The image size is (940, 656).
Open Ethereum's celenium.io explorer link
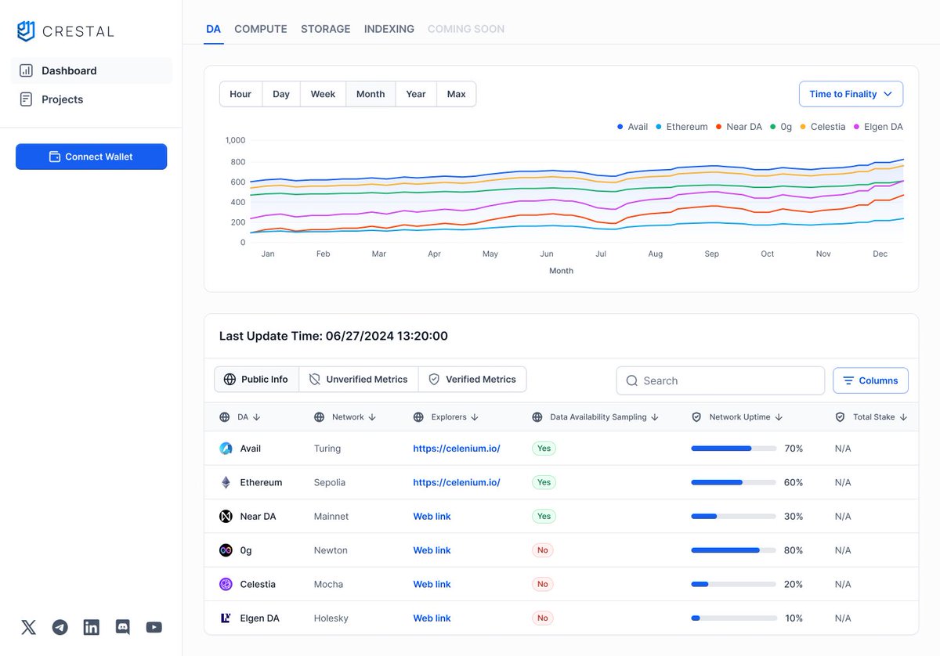tap(457, 482)
